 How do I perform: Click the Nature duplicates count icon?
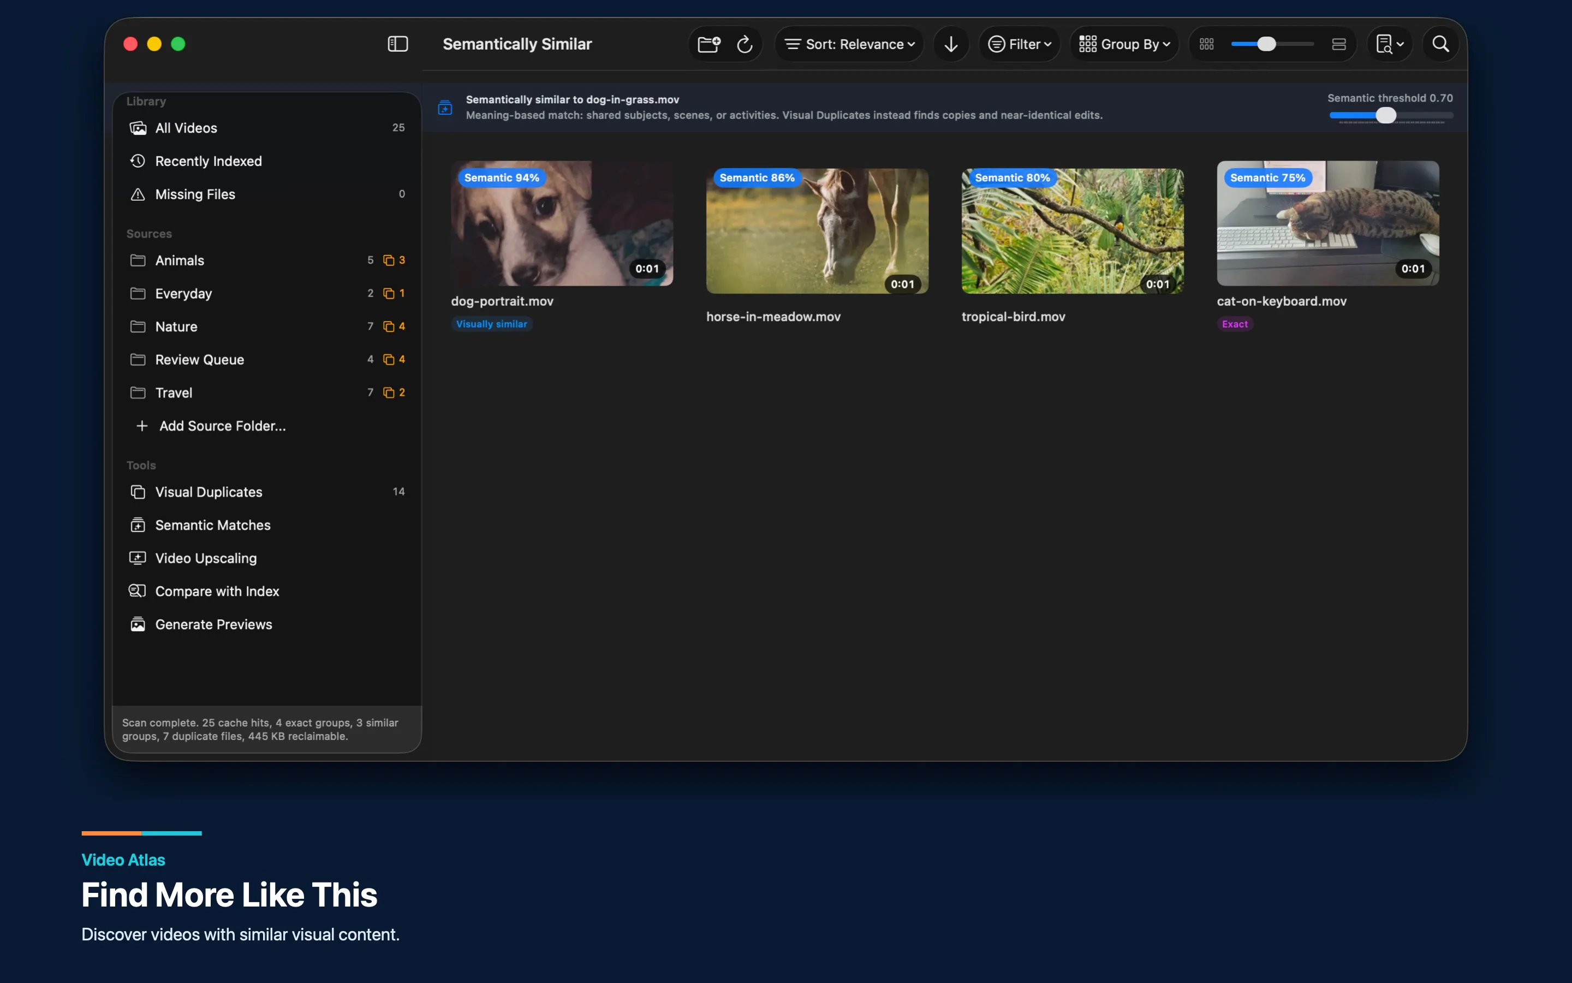[389, 327]
